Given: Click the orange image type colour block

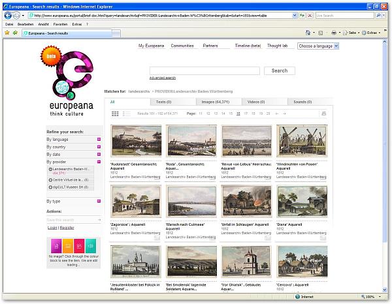Looking at the screenshot, I should 68,246.
